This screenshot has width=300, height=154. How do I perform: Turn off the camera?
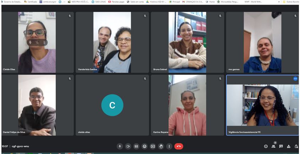click(128, 146)
